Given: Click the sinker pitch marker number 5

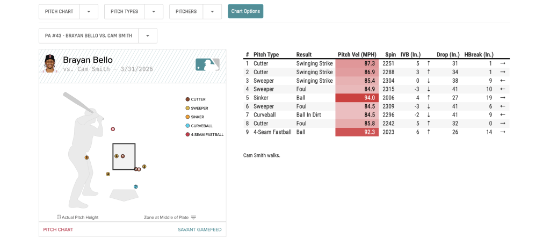Looking at the screenshot, I should [86, 157].
